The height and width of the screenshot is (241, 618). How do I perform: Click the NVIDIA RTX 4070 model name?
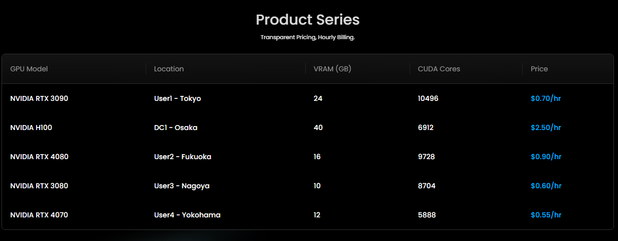pos(39,215)
